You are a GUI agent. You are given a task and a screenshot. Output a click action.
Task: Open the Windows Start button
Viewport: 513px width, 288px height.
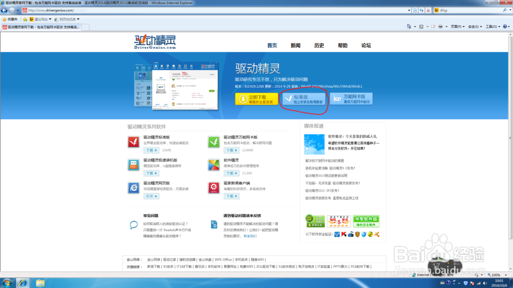[x=7, y=283]
